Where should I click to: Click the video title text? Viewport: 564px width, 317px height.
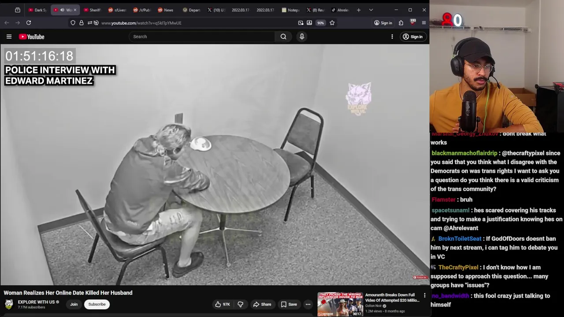click(x=68, y=293)
